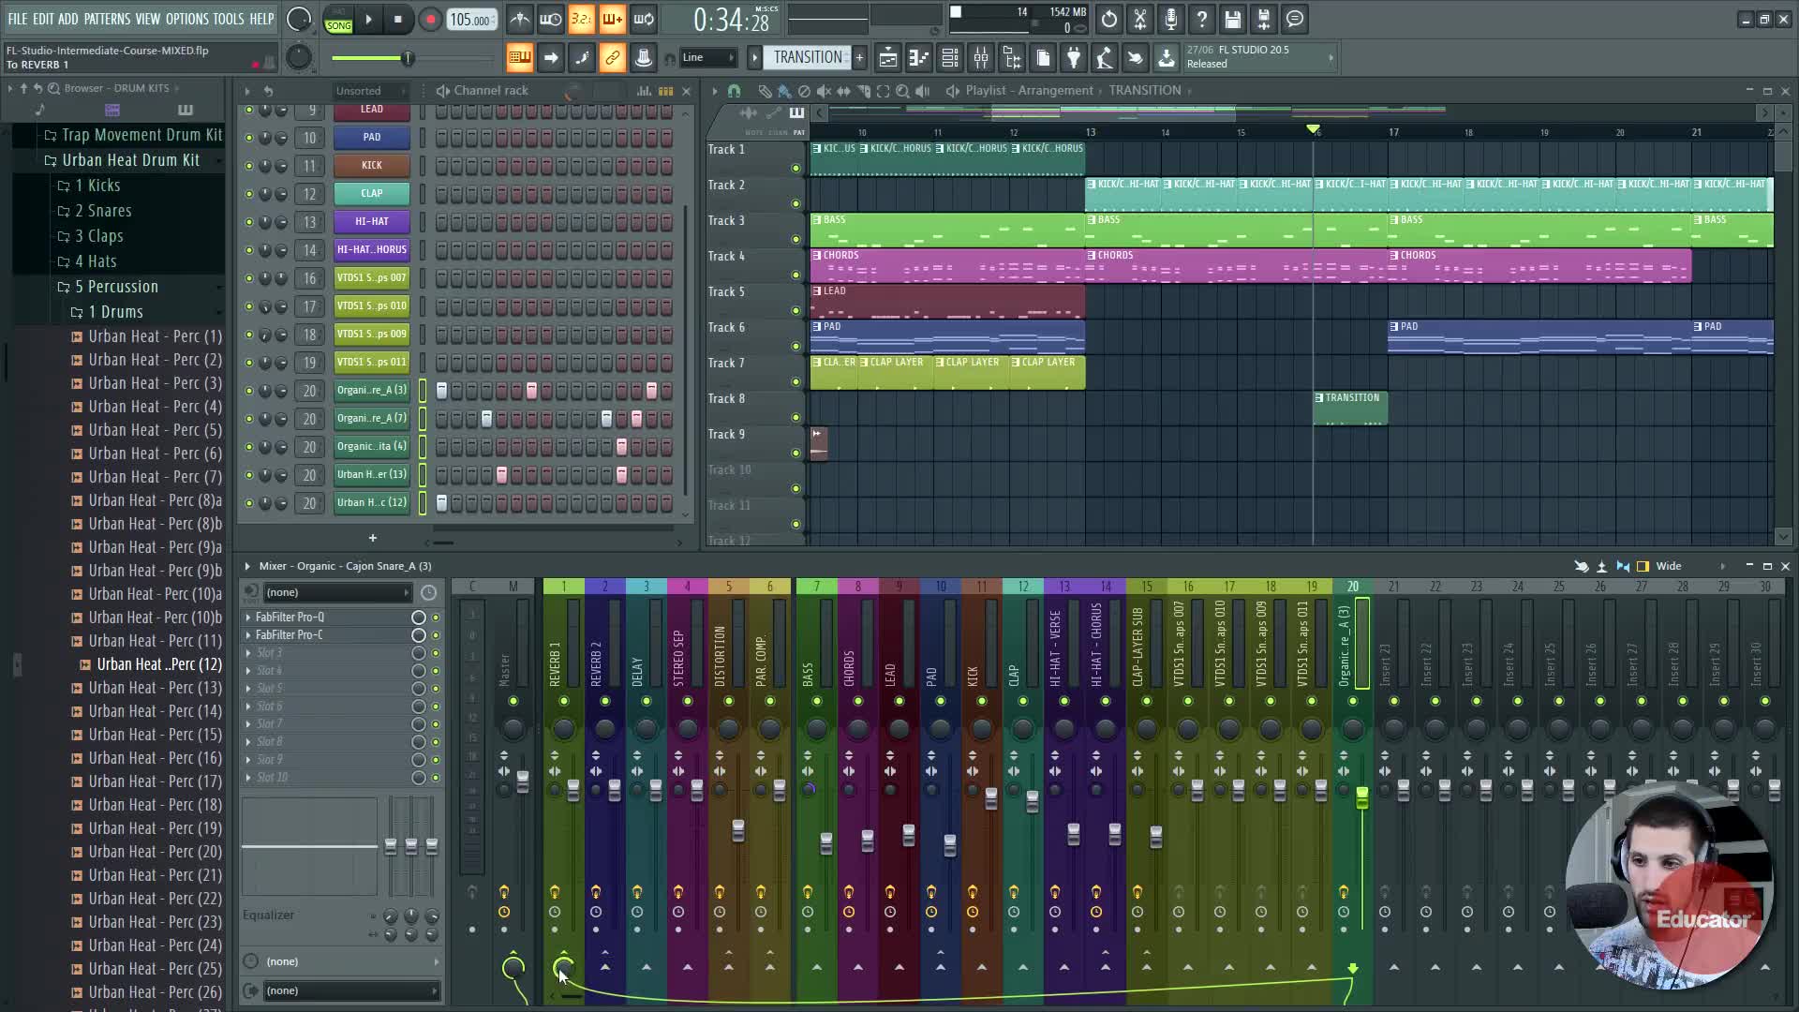This screenshot has height=1012, width=1799.
Task: Mute the KICK channel in Channel rack
Action: (x=248, y=166)
